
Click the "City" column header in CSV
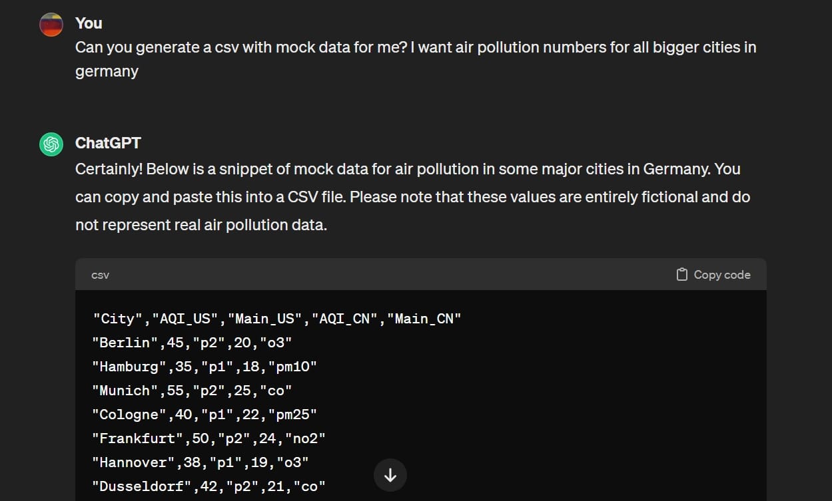(x=117, y=319)
